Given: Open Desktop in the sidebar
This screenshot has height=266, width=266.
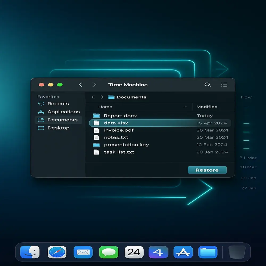Looking at the screenshot, I should coord(59,128).
